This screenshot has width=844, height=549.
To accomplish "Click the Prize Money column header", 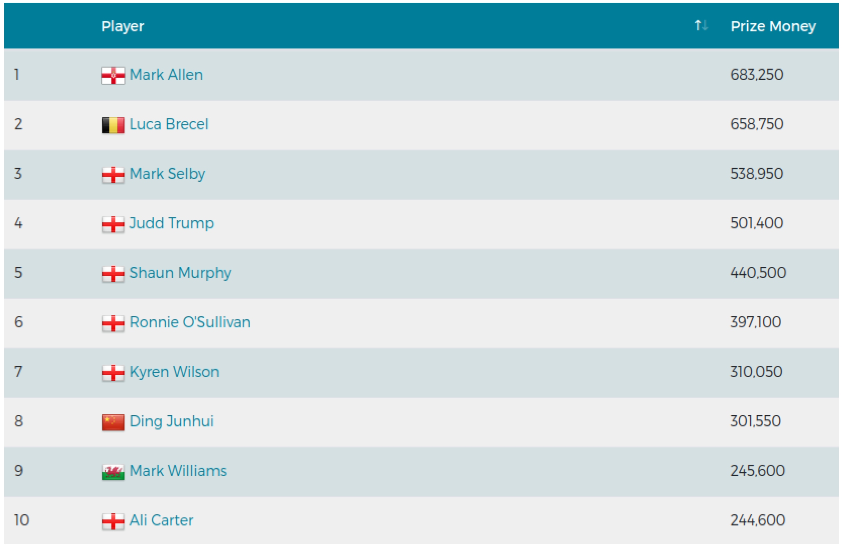I will click(773, 26).
